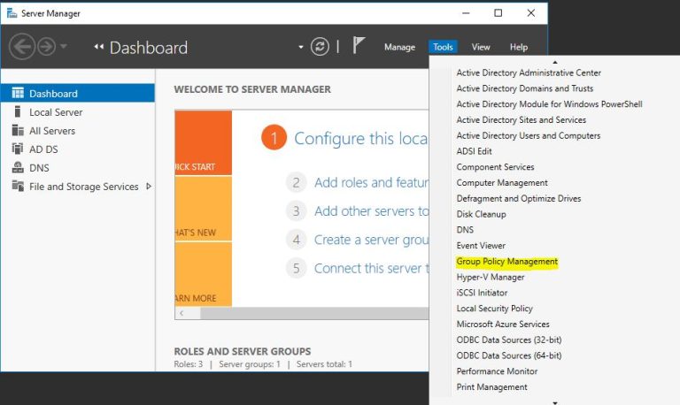The width and height of the screenshot is (680, 405).
Task: Select the Local Server sidebar icon
Action: coord(18,112)
